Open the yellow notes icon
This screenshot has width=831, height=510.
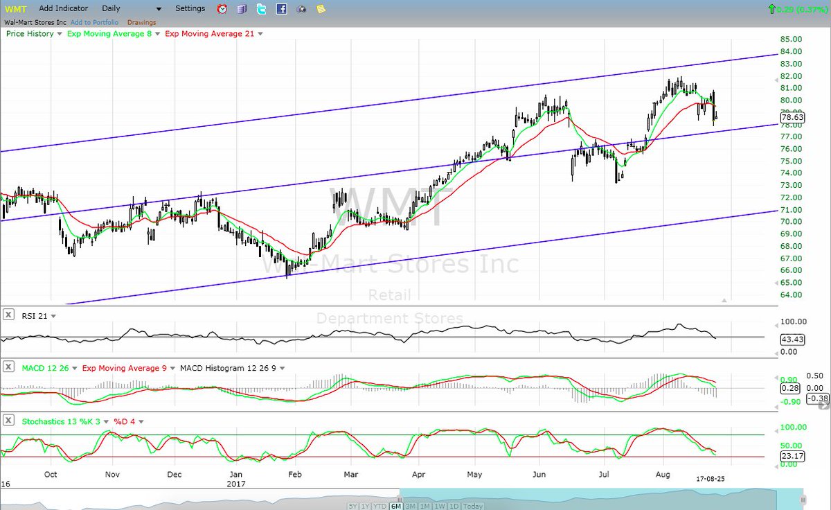tap(321, 9)
